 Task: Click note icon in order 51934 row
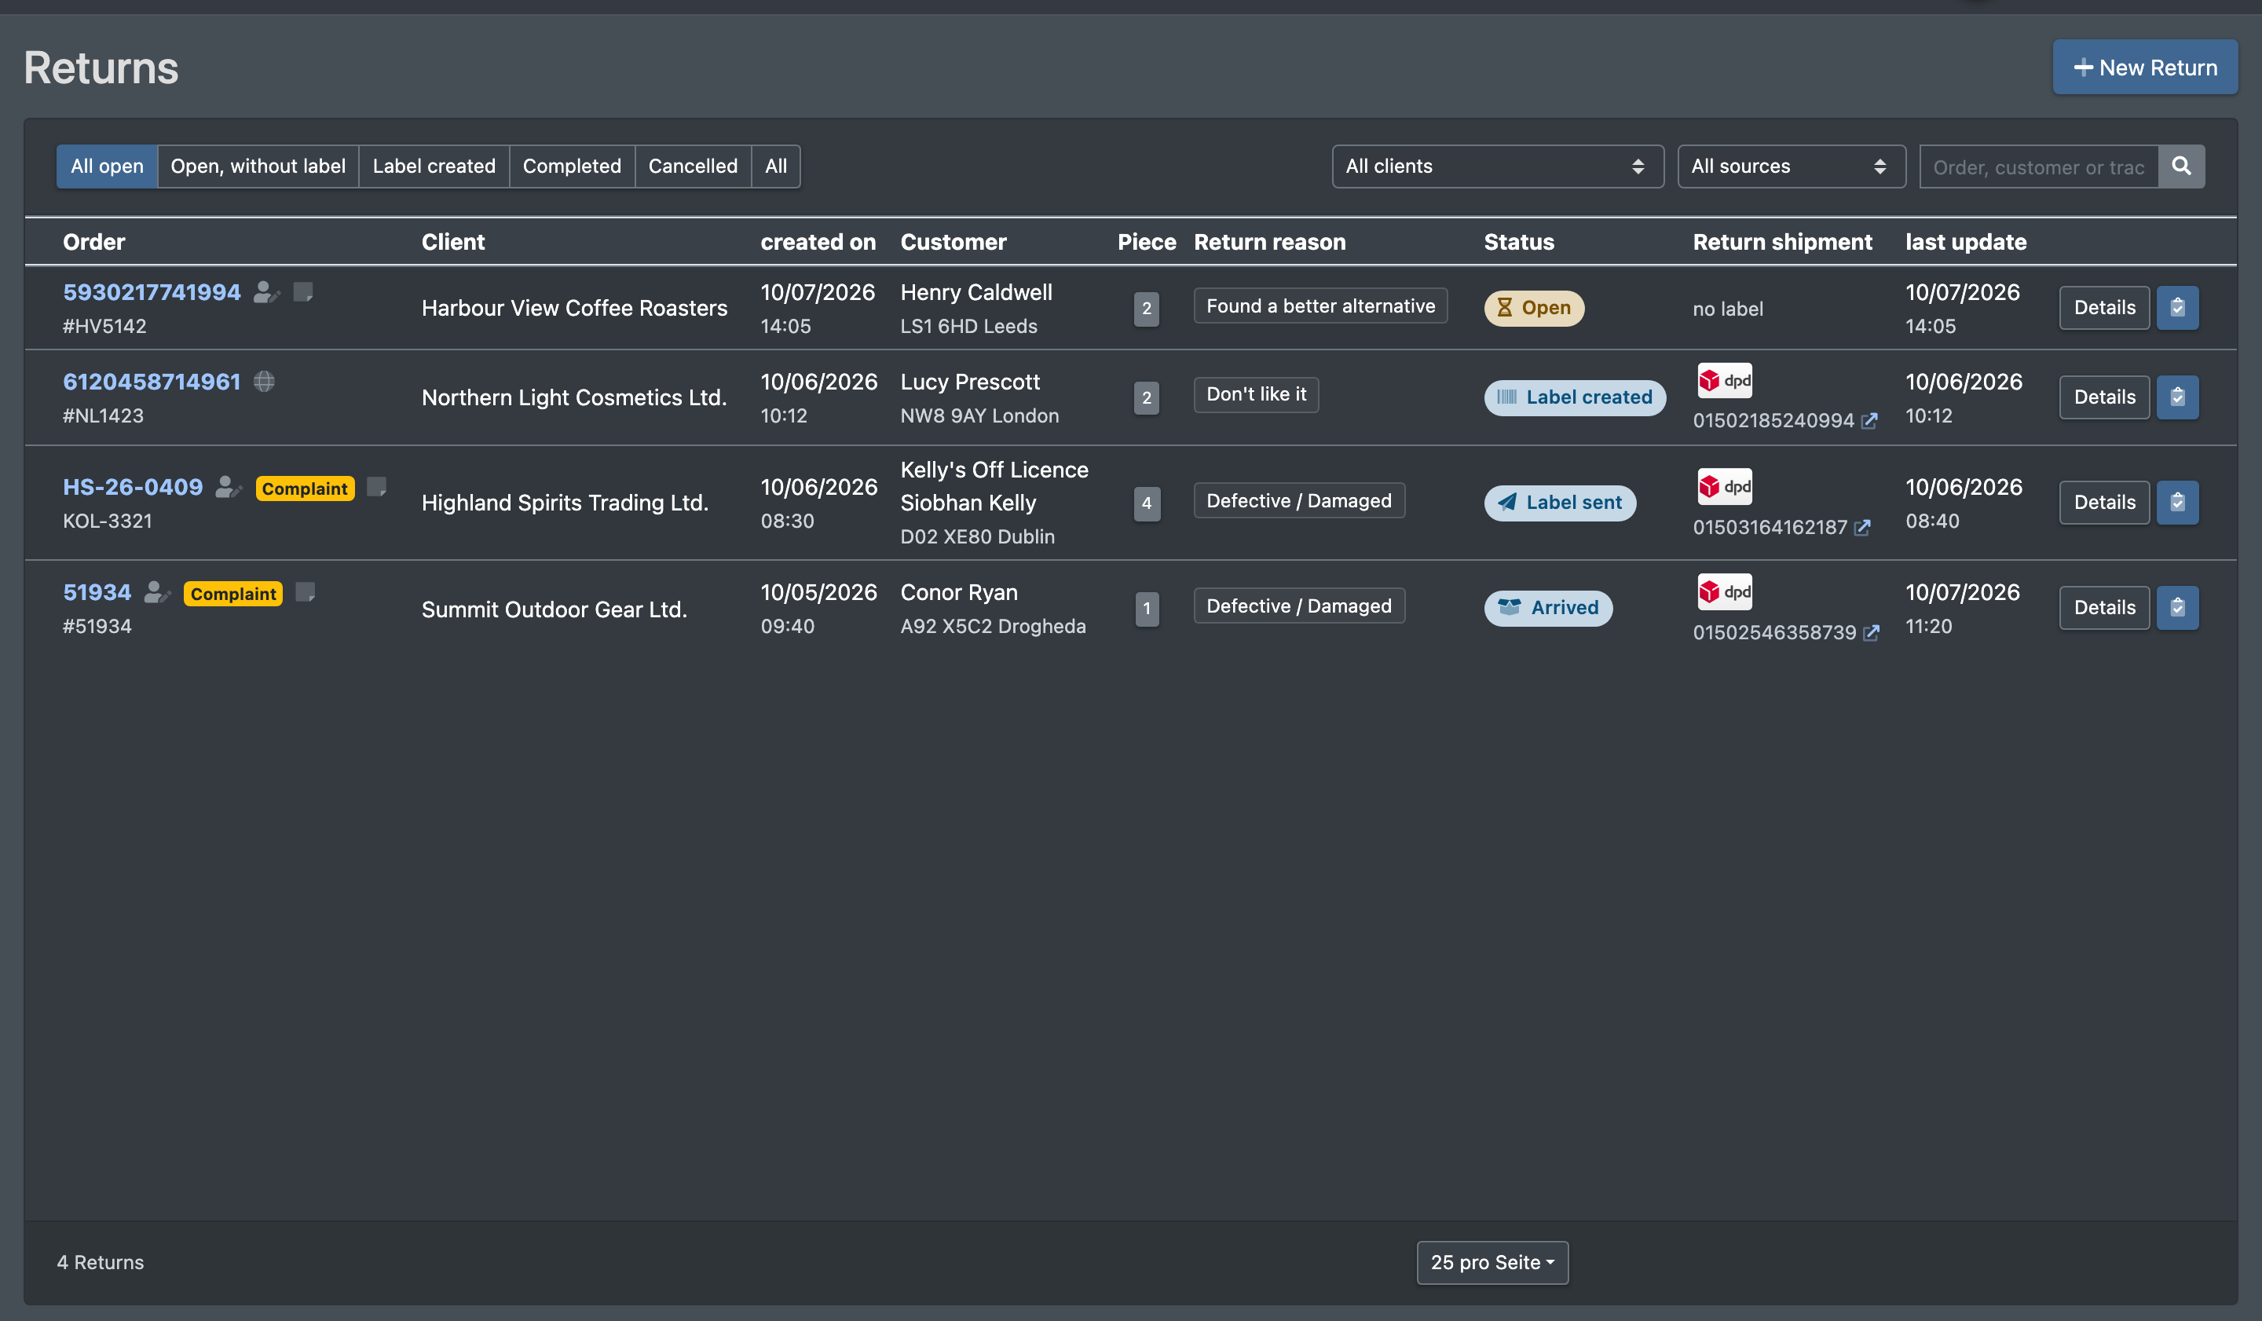(x=306, y=592)
